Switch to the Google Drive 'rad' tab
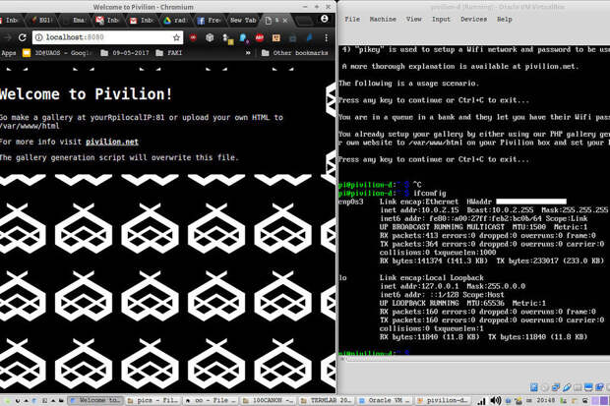This screenshot has width=610, height=406. [x=175, y=21]
